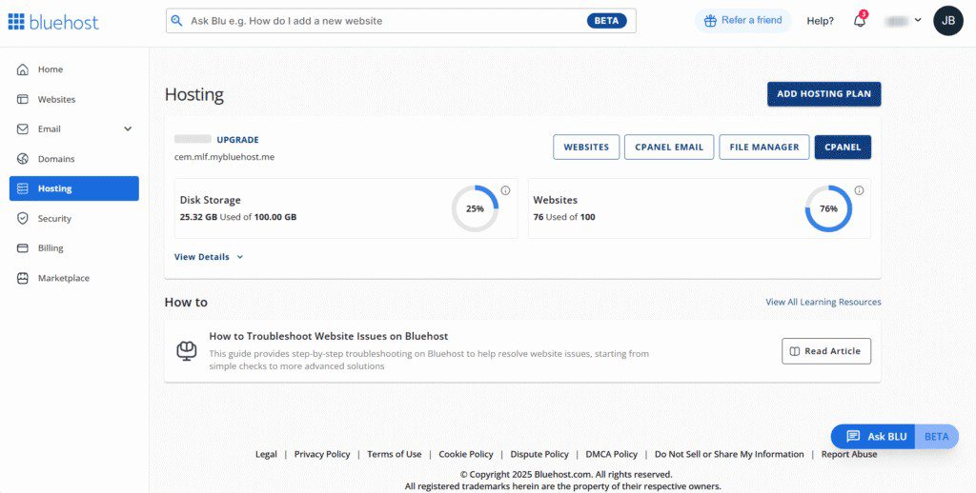Click the Security shield icon in sidebar
This screenshot has width=976, height=493.
[x=23, y=219]
